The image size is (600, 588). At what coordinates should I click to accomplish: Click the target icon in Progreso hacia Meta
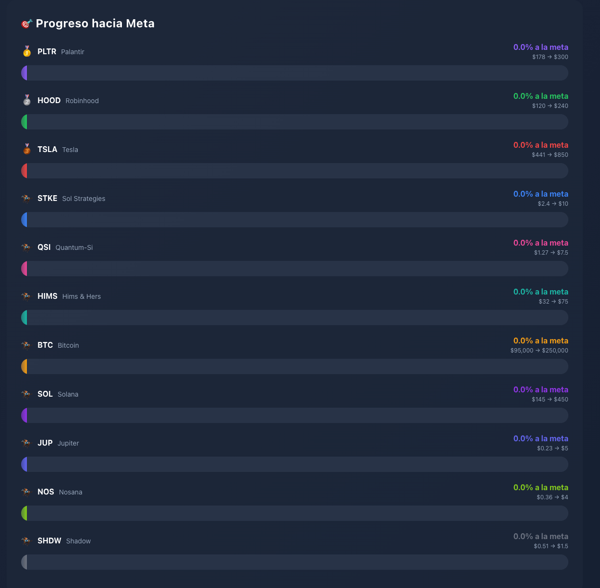[x=27, y=24]
